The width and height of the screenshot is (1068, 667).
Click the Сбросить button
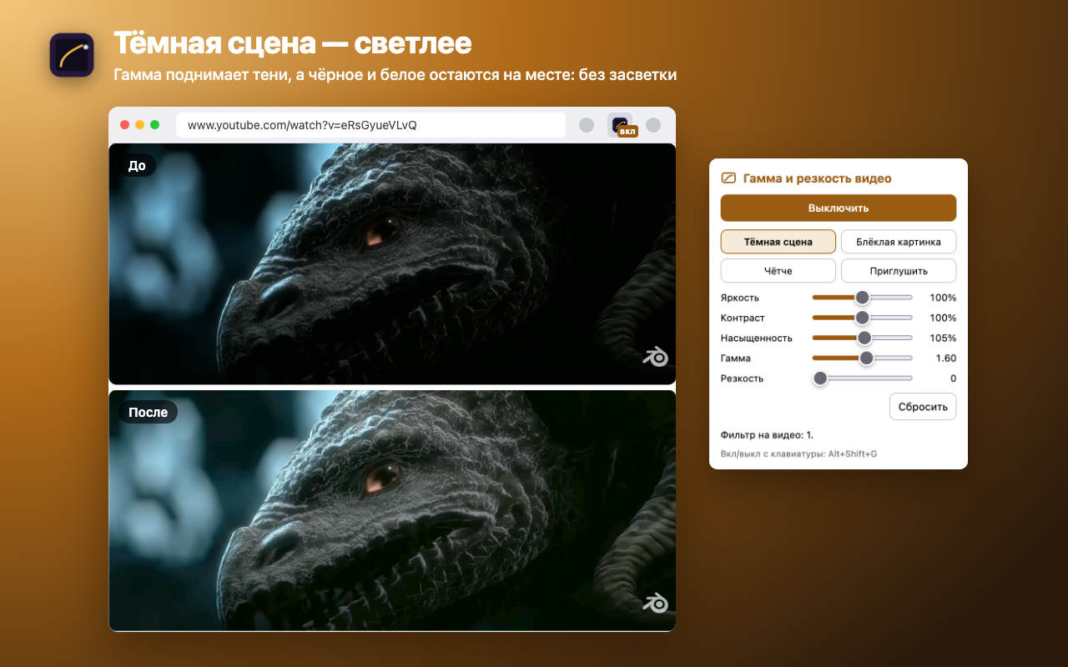click(923, 407)
